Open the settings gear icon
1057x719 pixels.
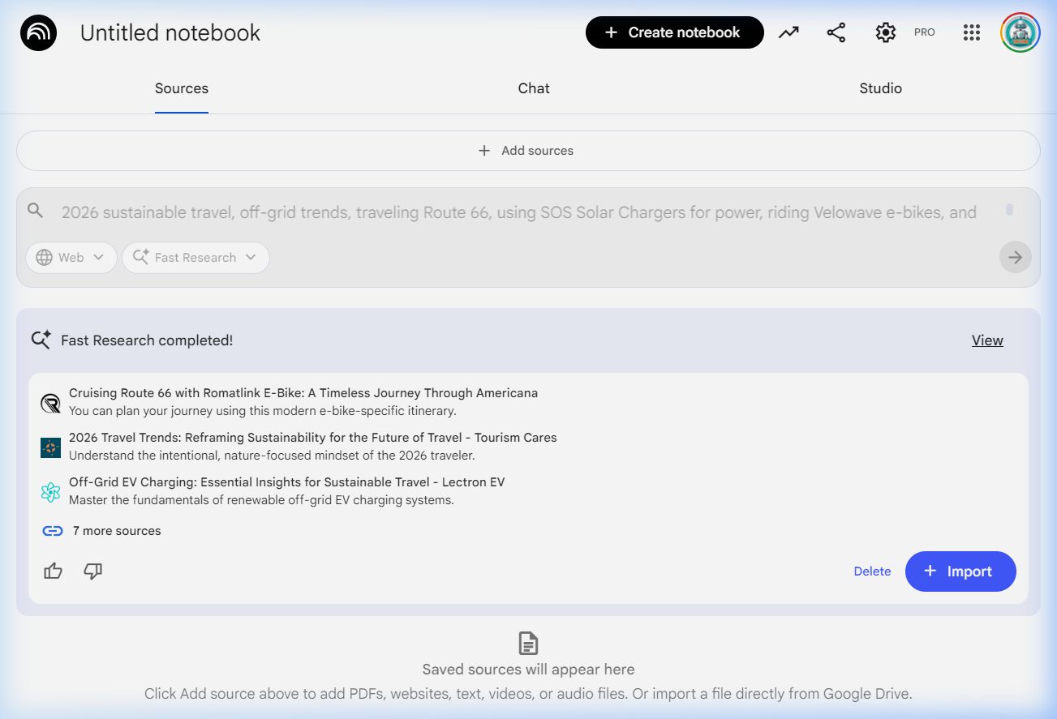tap(885, 32)
